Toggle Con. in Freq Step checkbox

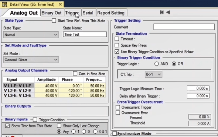tap(75, 73)
